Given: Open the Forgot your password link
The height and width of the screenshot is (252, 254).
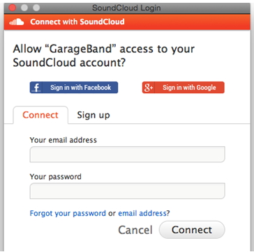Looking at the screenshot, I should pos(68,213).
